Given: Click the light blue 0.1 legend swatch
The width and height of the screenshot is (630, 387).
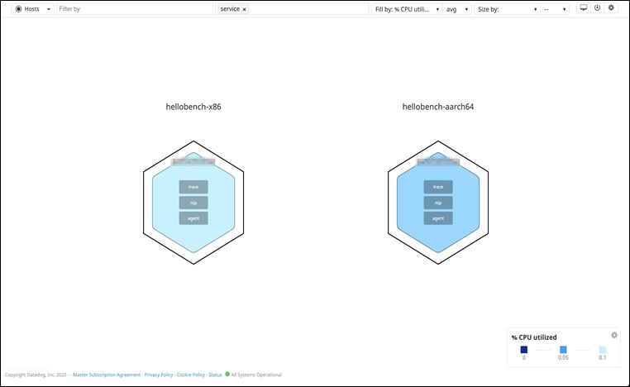Looking at the screenshot, I should tap(602, 350).
